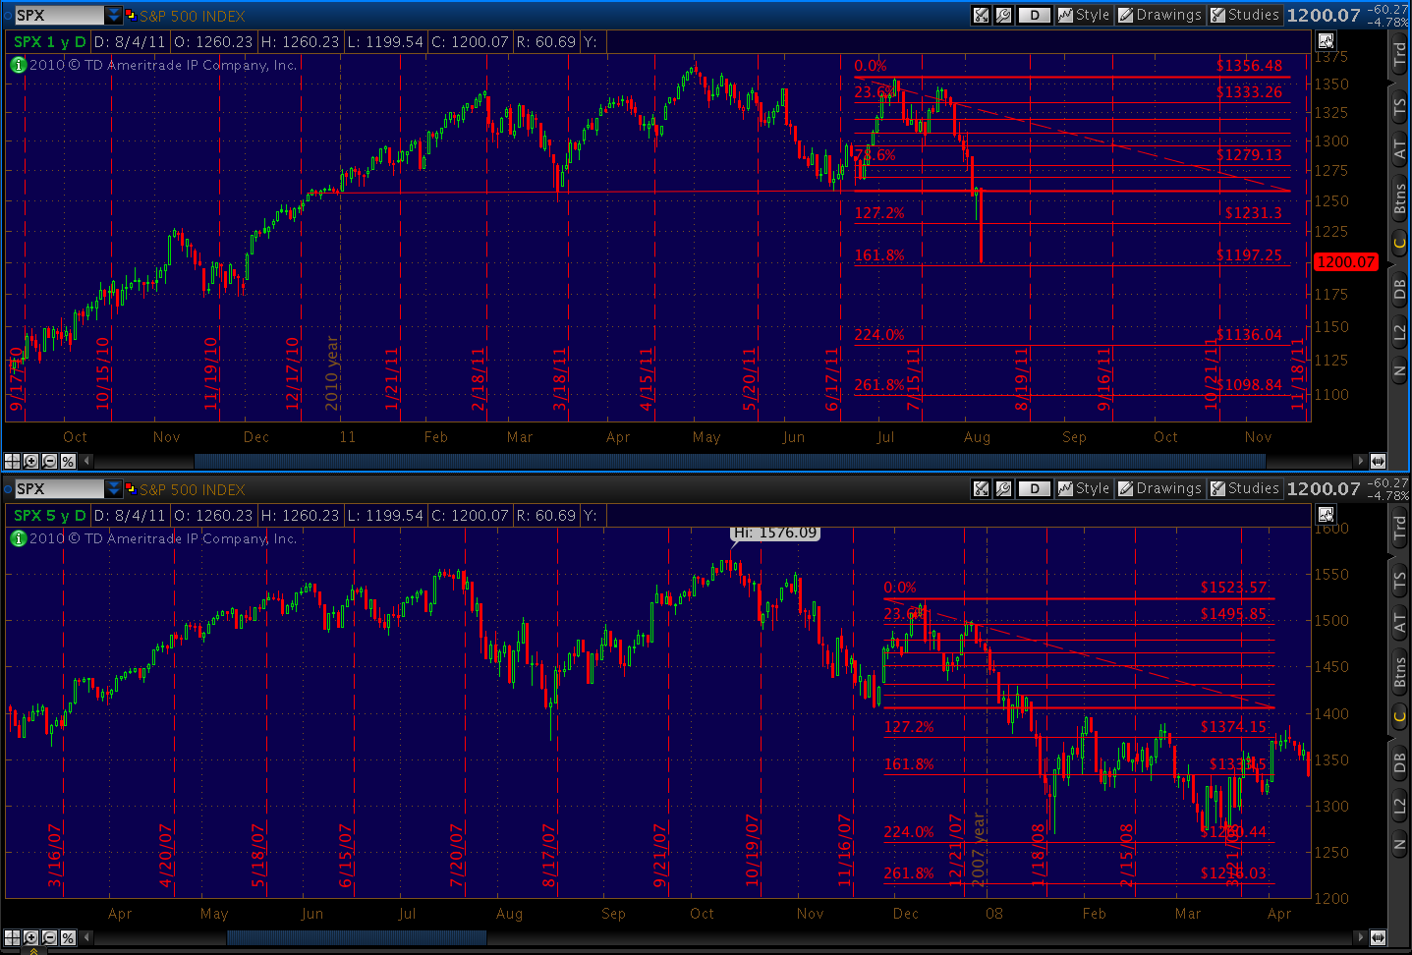Viewport: 1412px width, 955px height.
Task: Click upper chart's scroll-right arrow
Action: point(1360,461)
